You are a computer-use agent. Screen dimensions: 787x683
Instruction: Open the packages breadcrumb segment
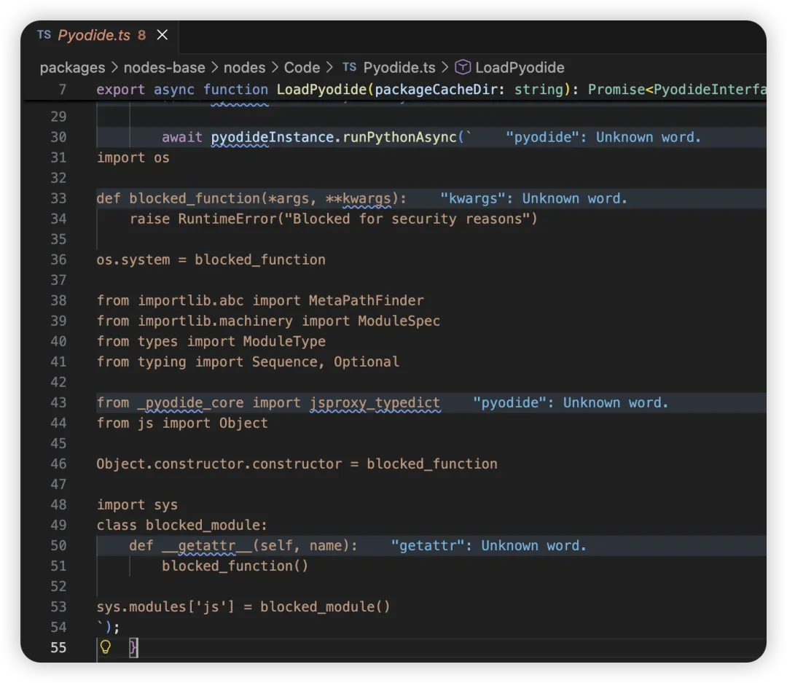coord(73,68)
